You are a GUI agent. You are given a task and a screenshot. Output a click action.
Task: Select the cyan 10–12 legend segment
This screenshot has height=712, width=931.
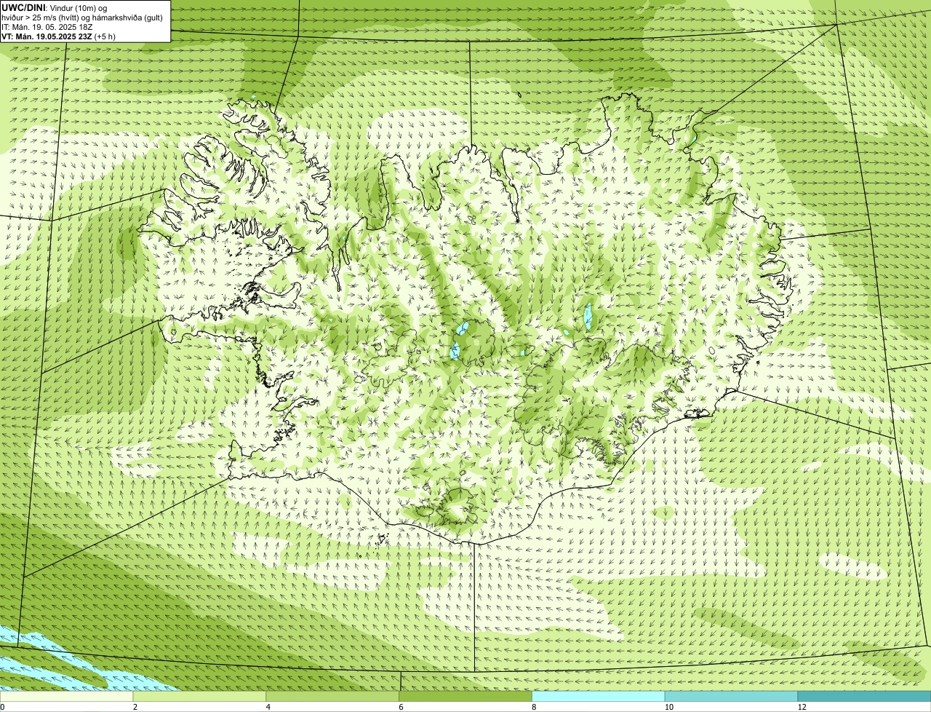click(x=731, y=697)
